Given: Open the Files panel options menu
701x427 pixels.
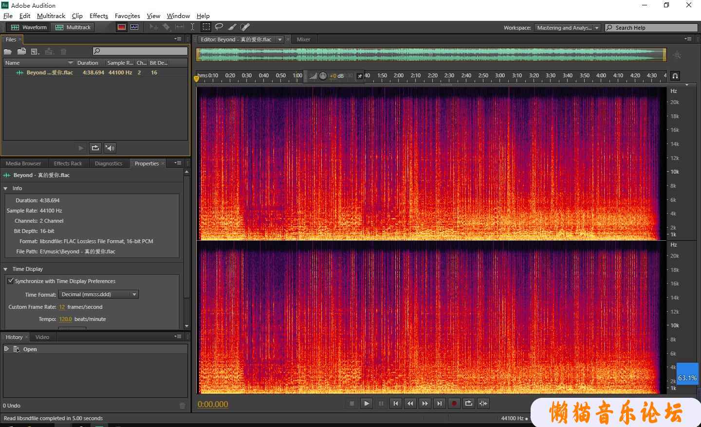Looking at the screenshot, I should pyautogui.click(x=178, y=39).
